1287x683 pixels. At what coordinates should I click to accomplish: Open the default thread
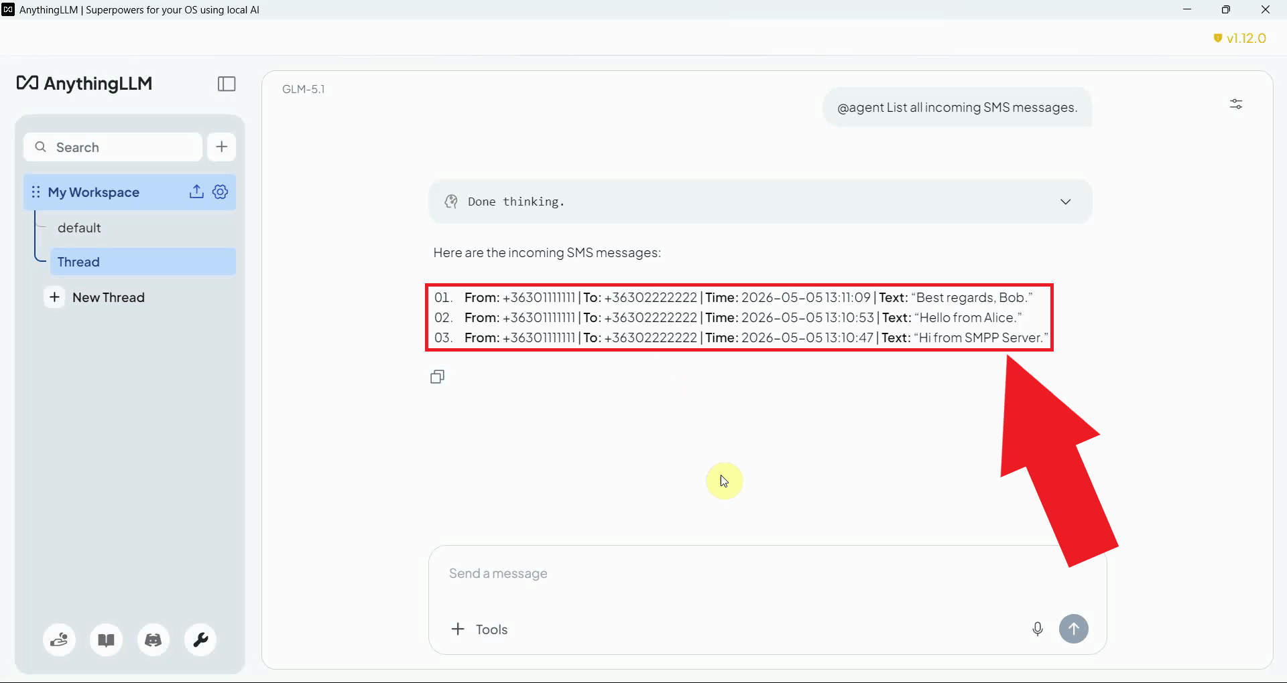(79, 228)
